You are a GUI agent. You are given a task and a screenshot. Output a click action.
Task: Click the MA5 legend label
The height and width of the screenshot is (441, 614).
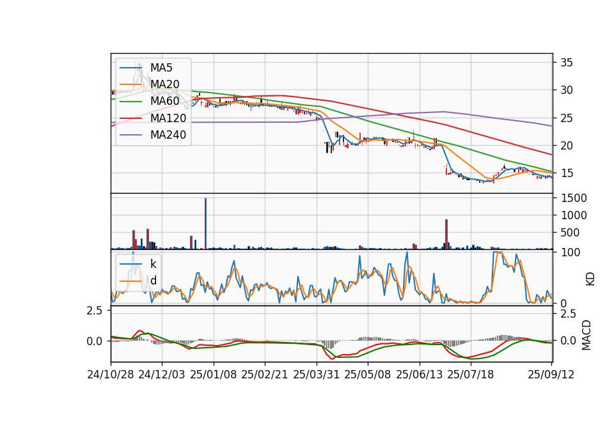pos(161,68)
